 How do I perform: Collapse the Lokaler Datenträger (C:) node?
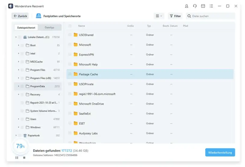coord(16,37)
